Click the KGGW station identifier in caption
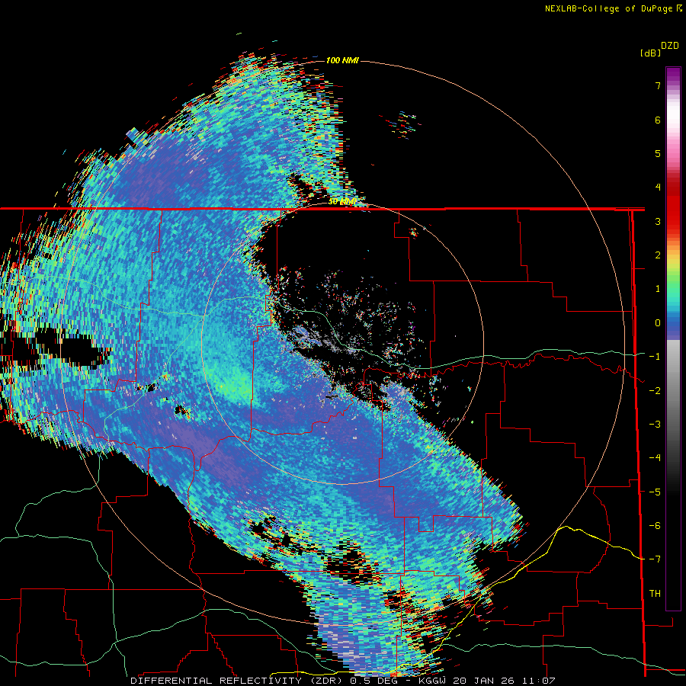The width and height of the screenshot is (686, 686). pos(432,681)
